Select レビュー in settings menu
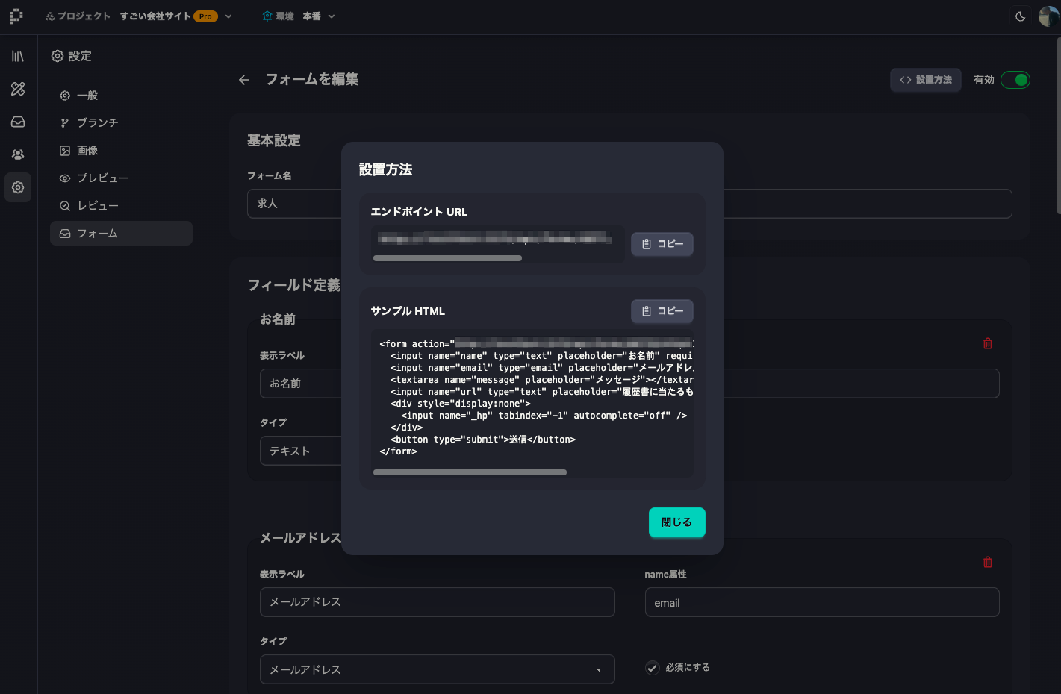The height and width of the screenshot is (694, 1061). tap(121, 206)
